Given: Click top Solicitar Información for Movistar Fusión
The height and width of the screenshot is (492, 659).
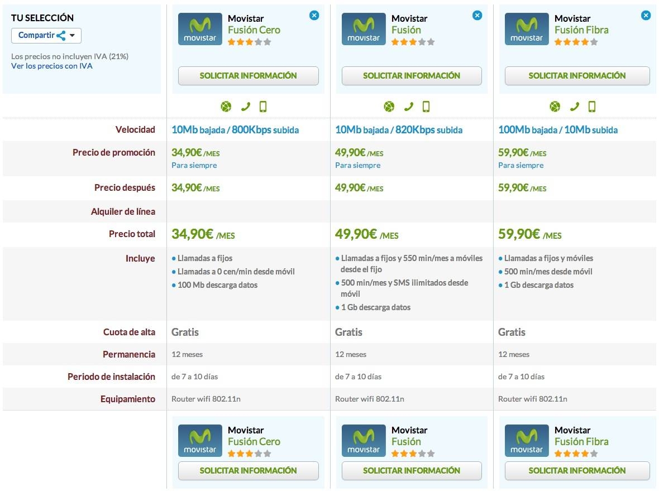Looking at the screenshot, I should [412, 75].
